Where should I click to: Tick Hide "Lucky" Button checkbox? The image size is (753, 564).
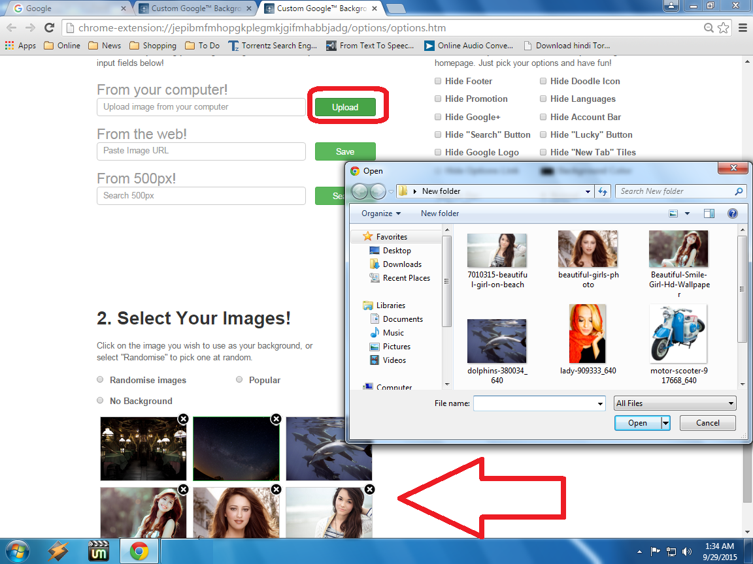click(x=543, y=134)
